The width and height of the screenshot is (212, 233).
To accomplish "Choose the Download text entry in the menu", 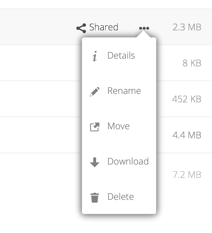I will (x=128, y=162).
